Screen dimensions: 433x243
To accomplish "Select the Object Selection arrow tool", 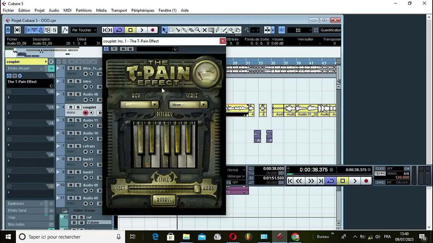I will [164, 30].
